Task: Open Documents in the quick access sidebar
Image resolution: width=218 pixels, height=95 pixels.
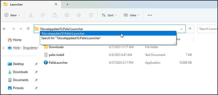Action: coord(18,80)
